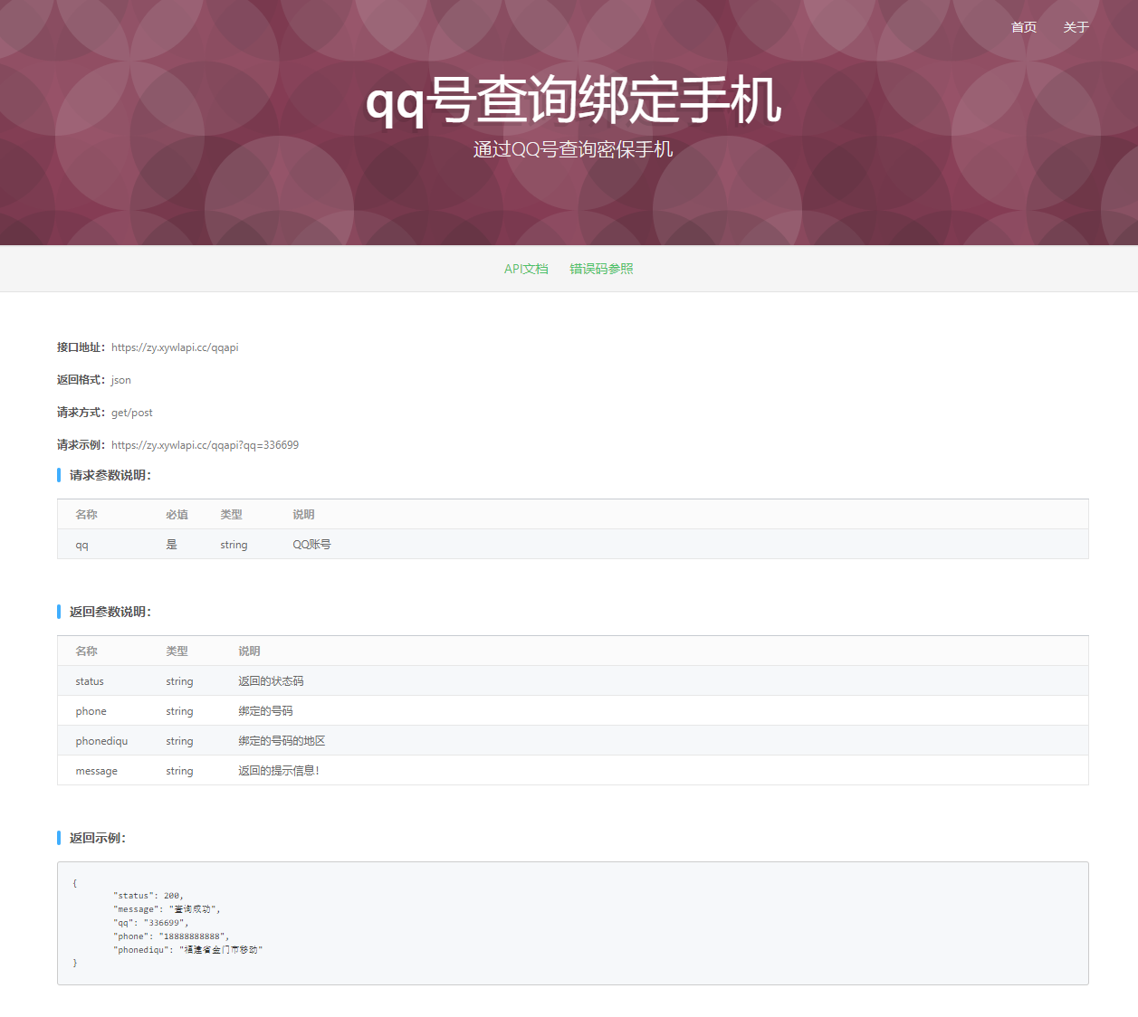Click the 关于 menu item

pos(1076,27)
